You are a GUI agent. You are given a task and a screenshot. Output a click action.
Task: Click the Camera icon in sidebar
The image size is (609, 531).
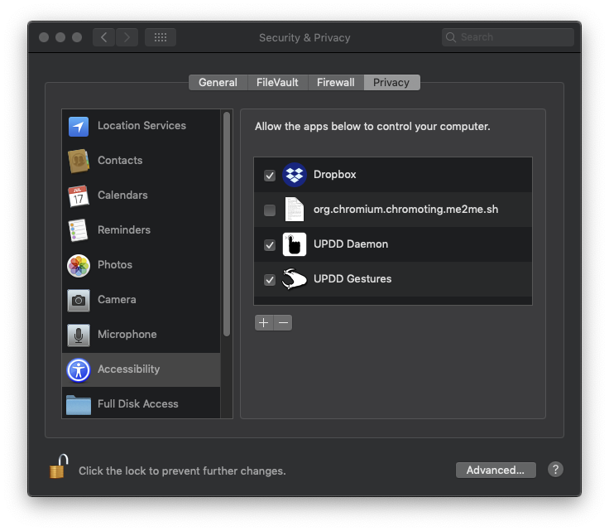(x=79, y=300)
